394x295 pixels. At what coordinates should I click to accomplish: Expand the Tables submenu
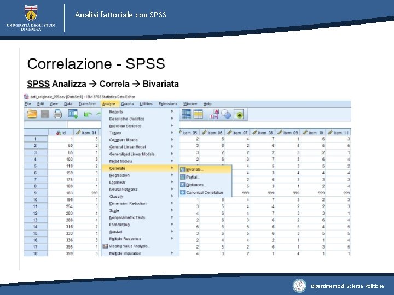point(140,133)
